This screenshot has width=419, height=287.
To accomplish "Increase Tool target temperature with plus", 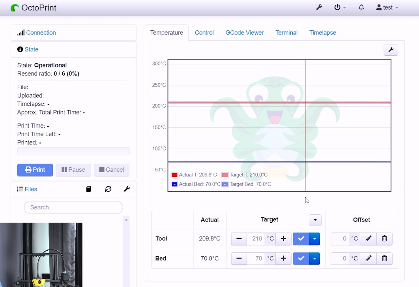I will click(283, 238).
